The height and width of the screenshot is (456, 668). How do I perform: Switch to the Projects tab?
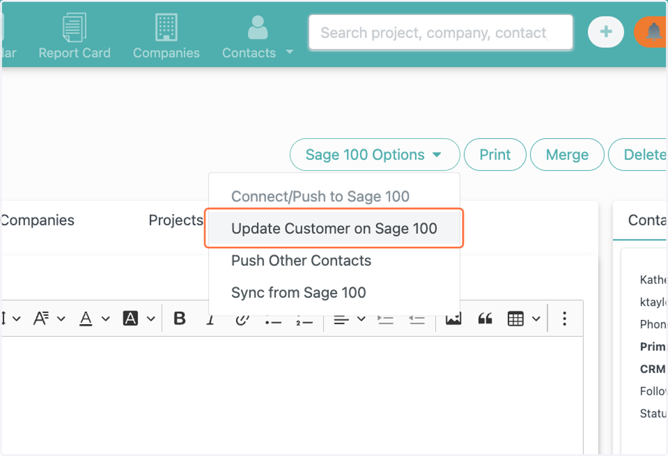[x=175, y=220]
